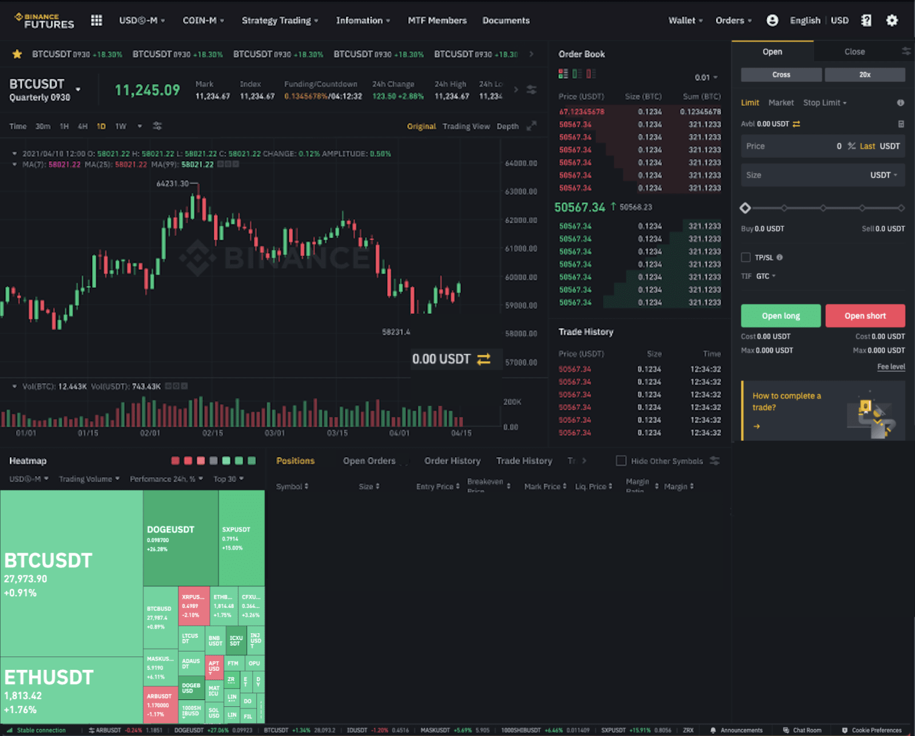Open the apps grid menu icon
915x736 pixels.
tap(96, 21)
